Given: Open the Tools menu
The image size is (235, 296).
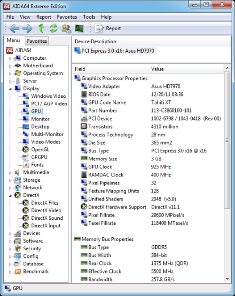Looking at the screenshot, I should tap(89, 17).
